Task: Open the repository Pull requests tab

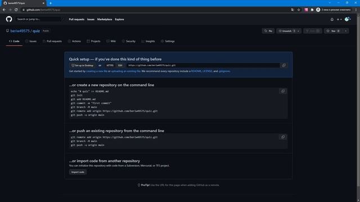Action: coord(52,41)
